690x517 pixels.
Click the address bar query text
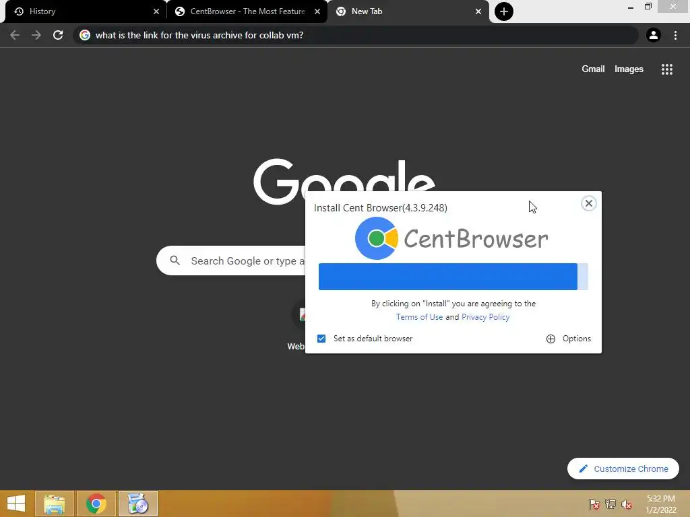pyautogui.click(x=199, y=35)
